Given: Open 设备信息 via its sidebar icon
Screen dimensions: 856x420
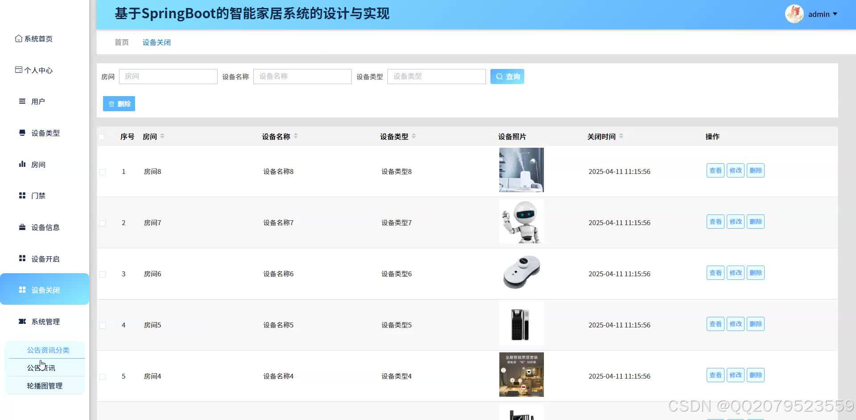Looking at the screenshot, I should [x=22, y=227].
